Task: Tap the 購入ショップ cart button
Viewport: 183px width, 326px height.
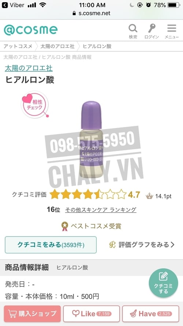Action: tap(32, 314)
